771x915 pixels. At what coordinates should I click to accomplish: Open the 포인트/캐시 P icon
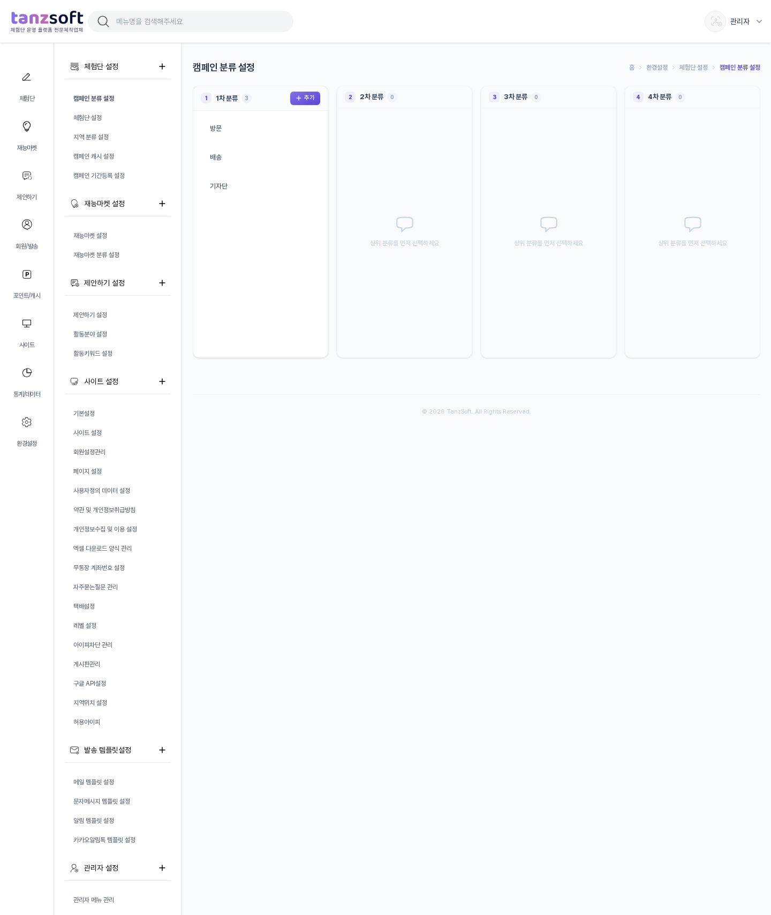27,274
